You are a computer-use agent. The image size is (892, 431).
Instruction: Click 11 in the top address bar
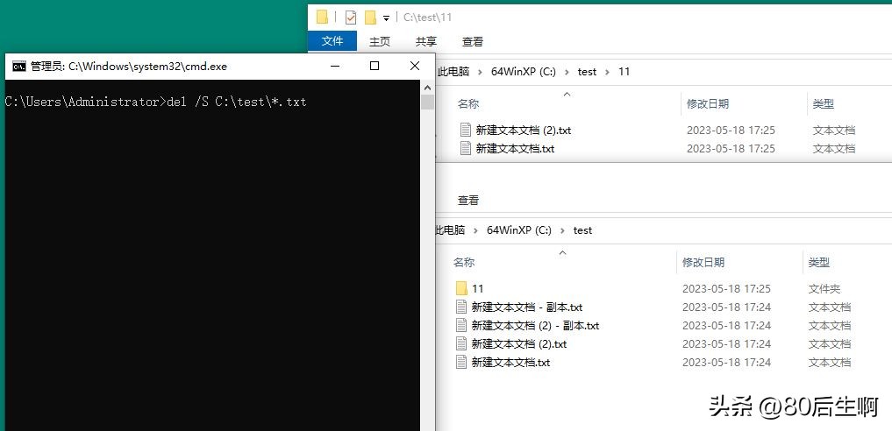(624, 72)
